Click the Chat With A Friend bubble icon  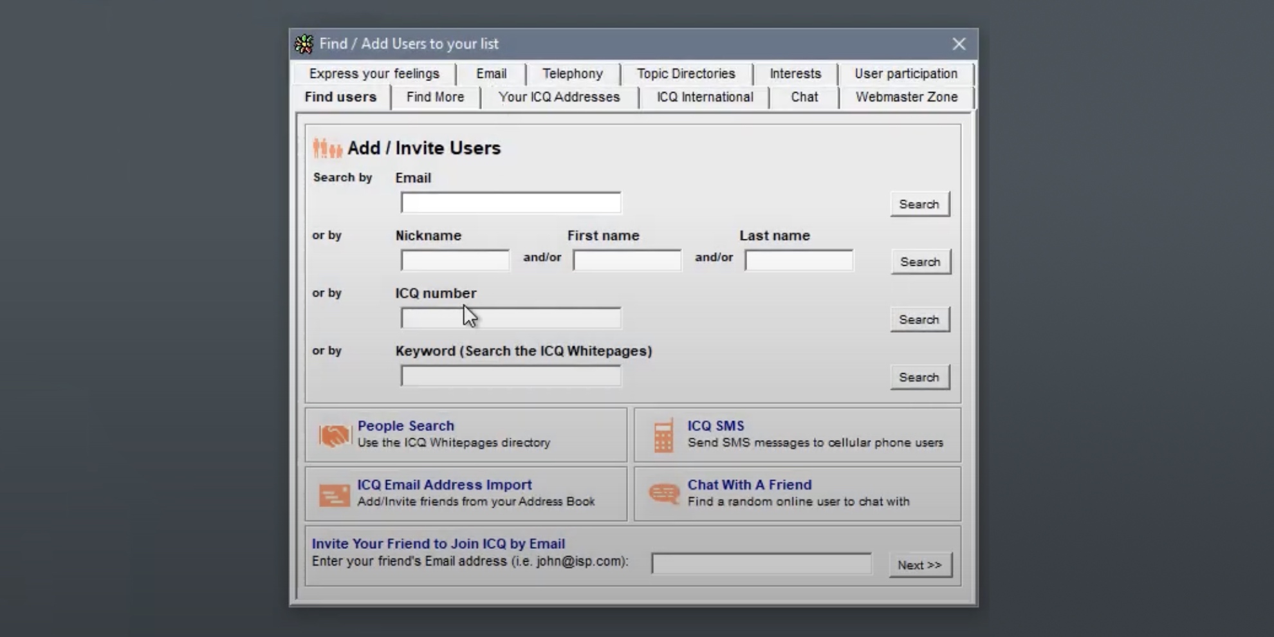tap(664, 494)
